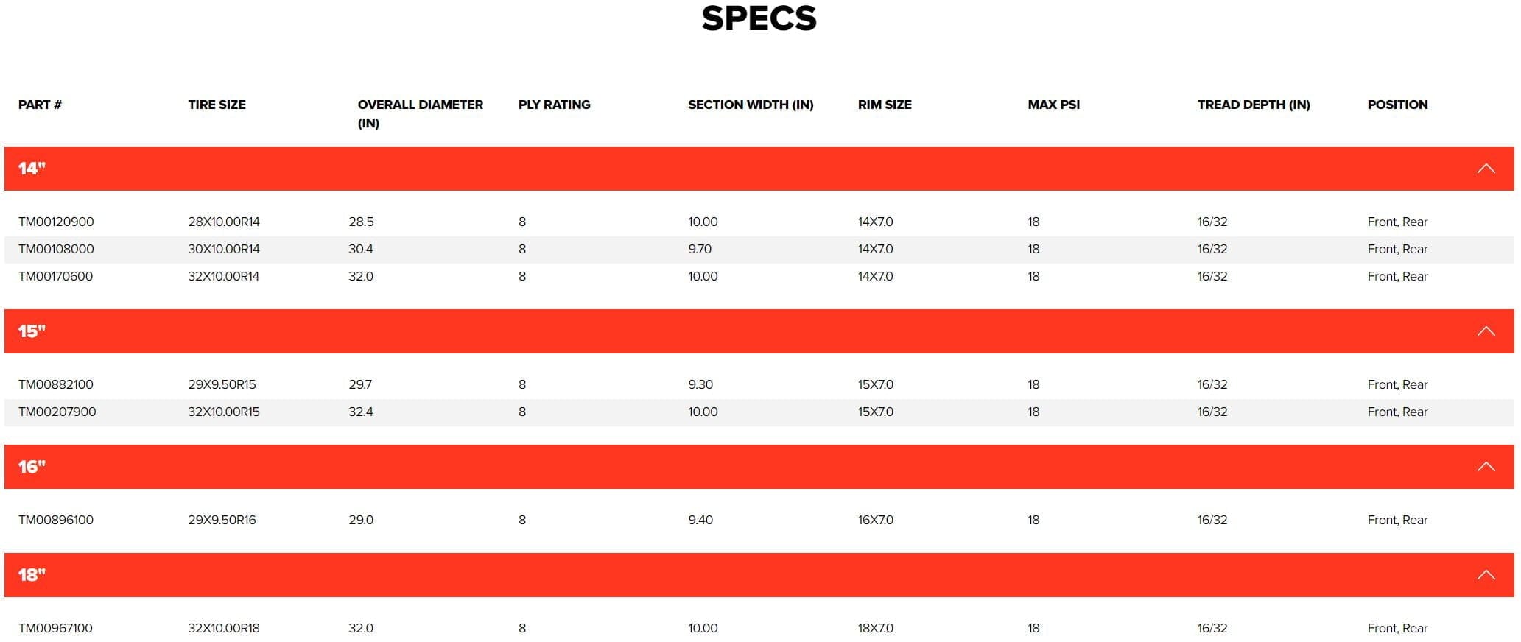Collapse the 15" section chevron
Viewport: 1521px width, 642px height.
1485,331
